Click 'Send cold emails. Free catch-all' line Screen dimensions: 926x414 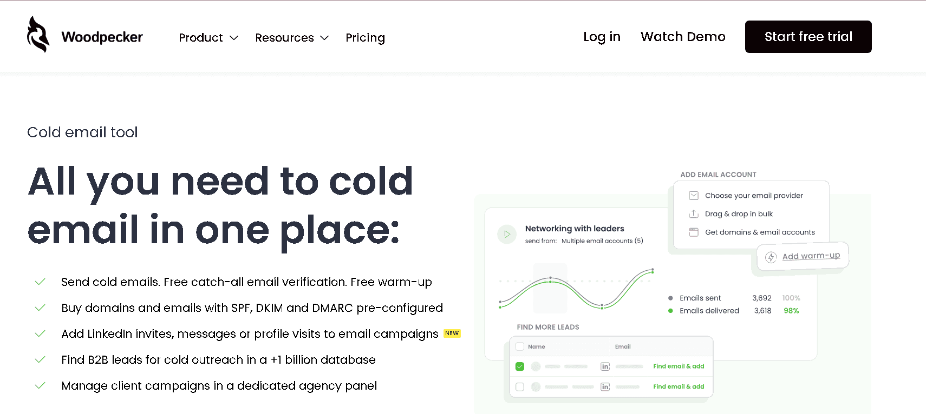coord(246,282)
